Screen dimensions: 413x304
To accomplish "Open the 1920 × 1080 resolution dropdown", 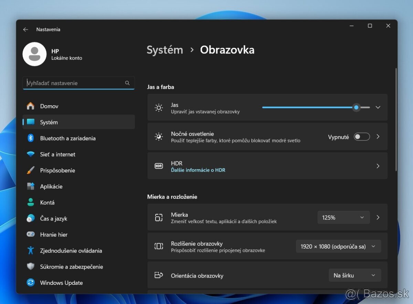I will click(x=338, y=246).
